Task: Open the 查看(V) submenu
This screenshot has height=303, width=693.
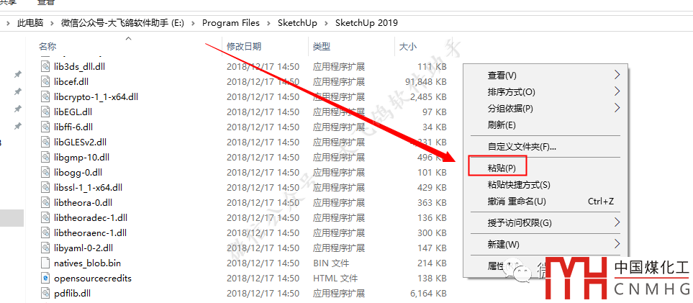Action: 545,76
